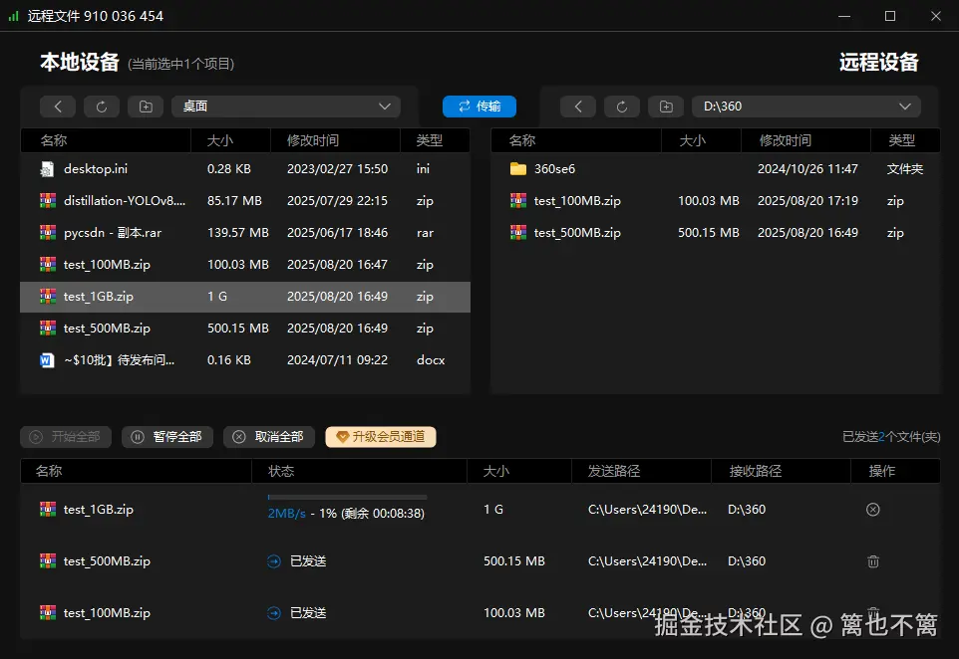Pause all transfers with 暂停全部
The width and height of the screenshot is (959, 659).
[x=167, y=437]
